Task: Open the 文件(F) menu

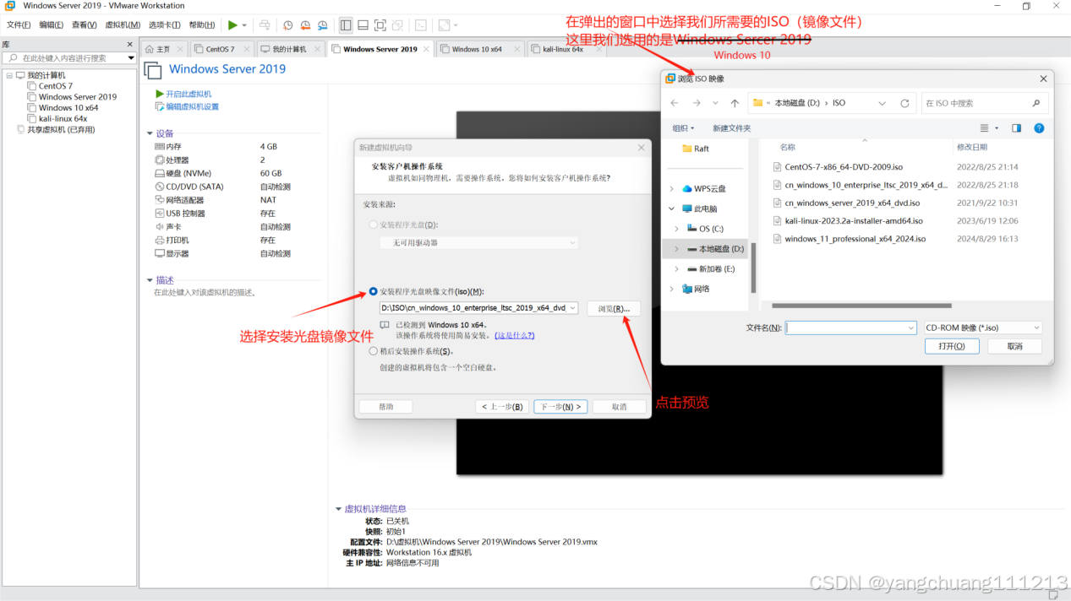Action: coord(18,25)
